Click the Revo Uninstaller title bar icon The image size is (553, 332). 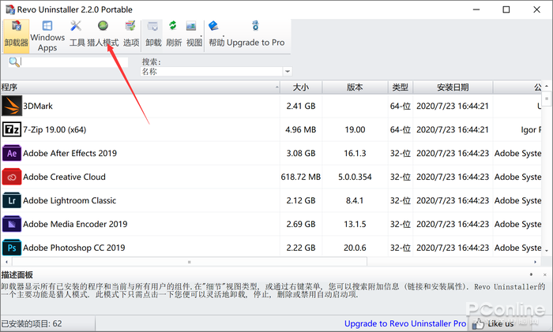point(10,9)
